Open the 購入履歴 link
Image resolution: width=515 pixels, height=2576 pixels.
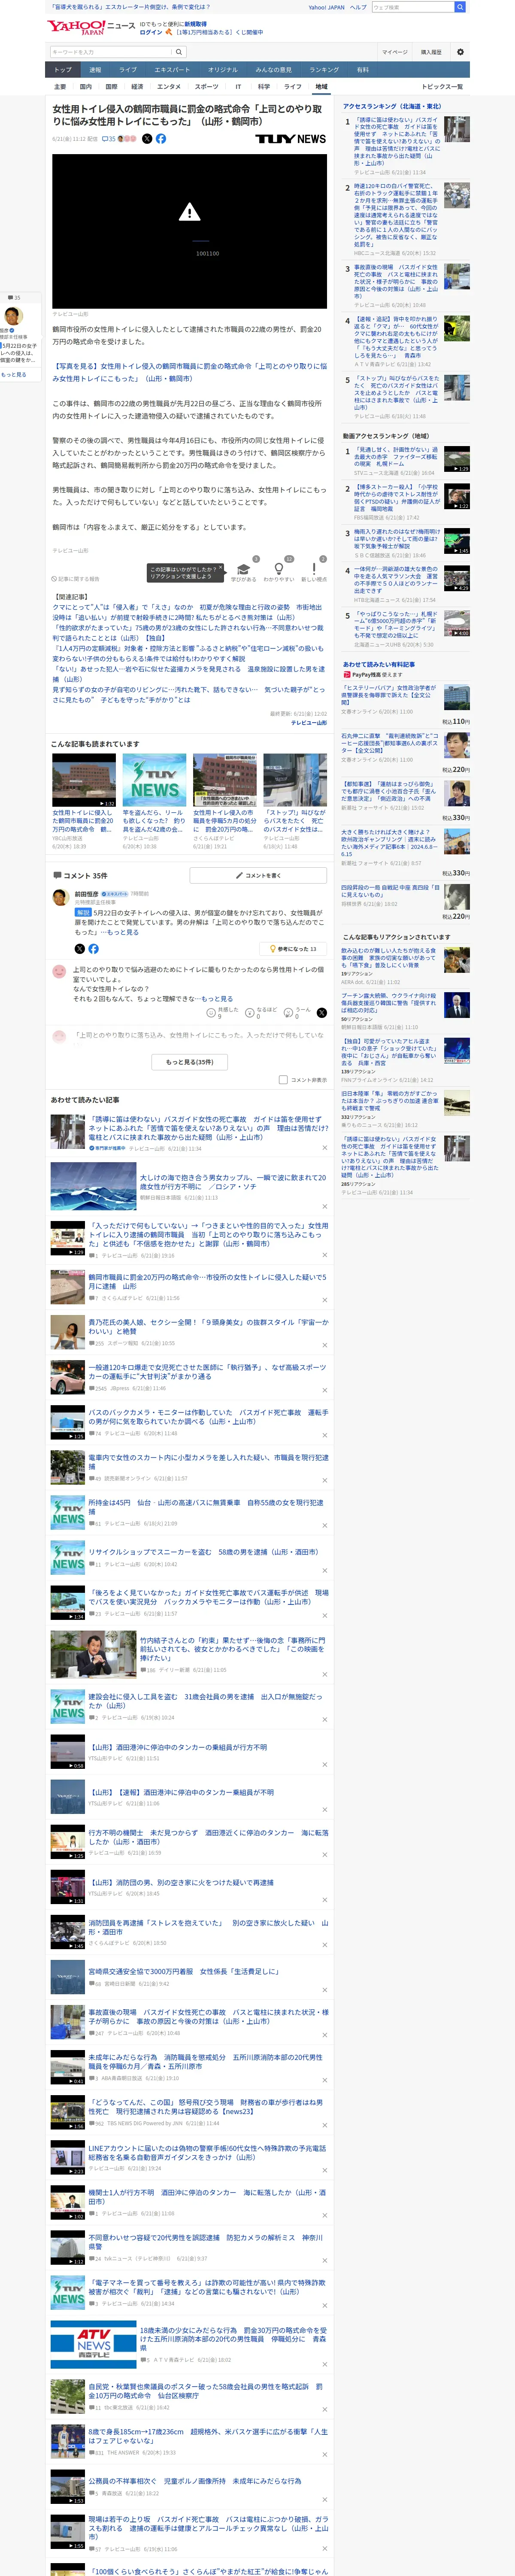tap(431, 52)
